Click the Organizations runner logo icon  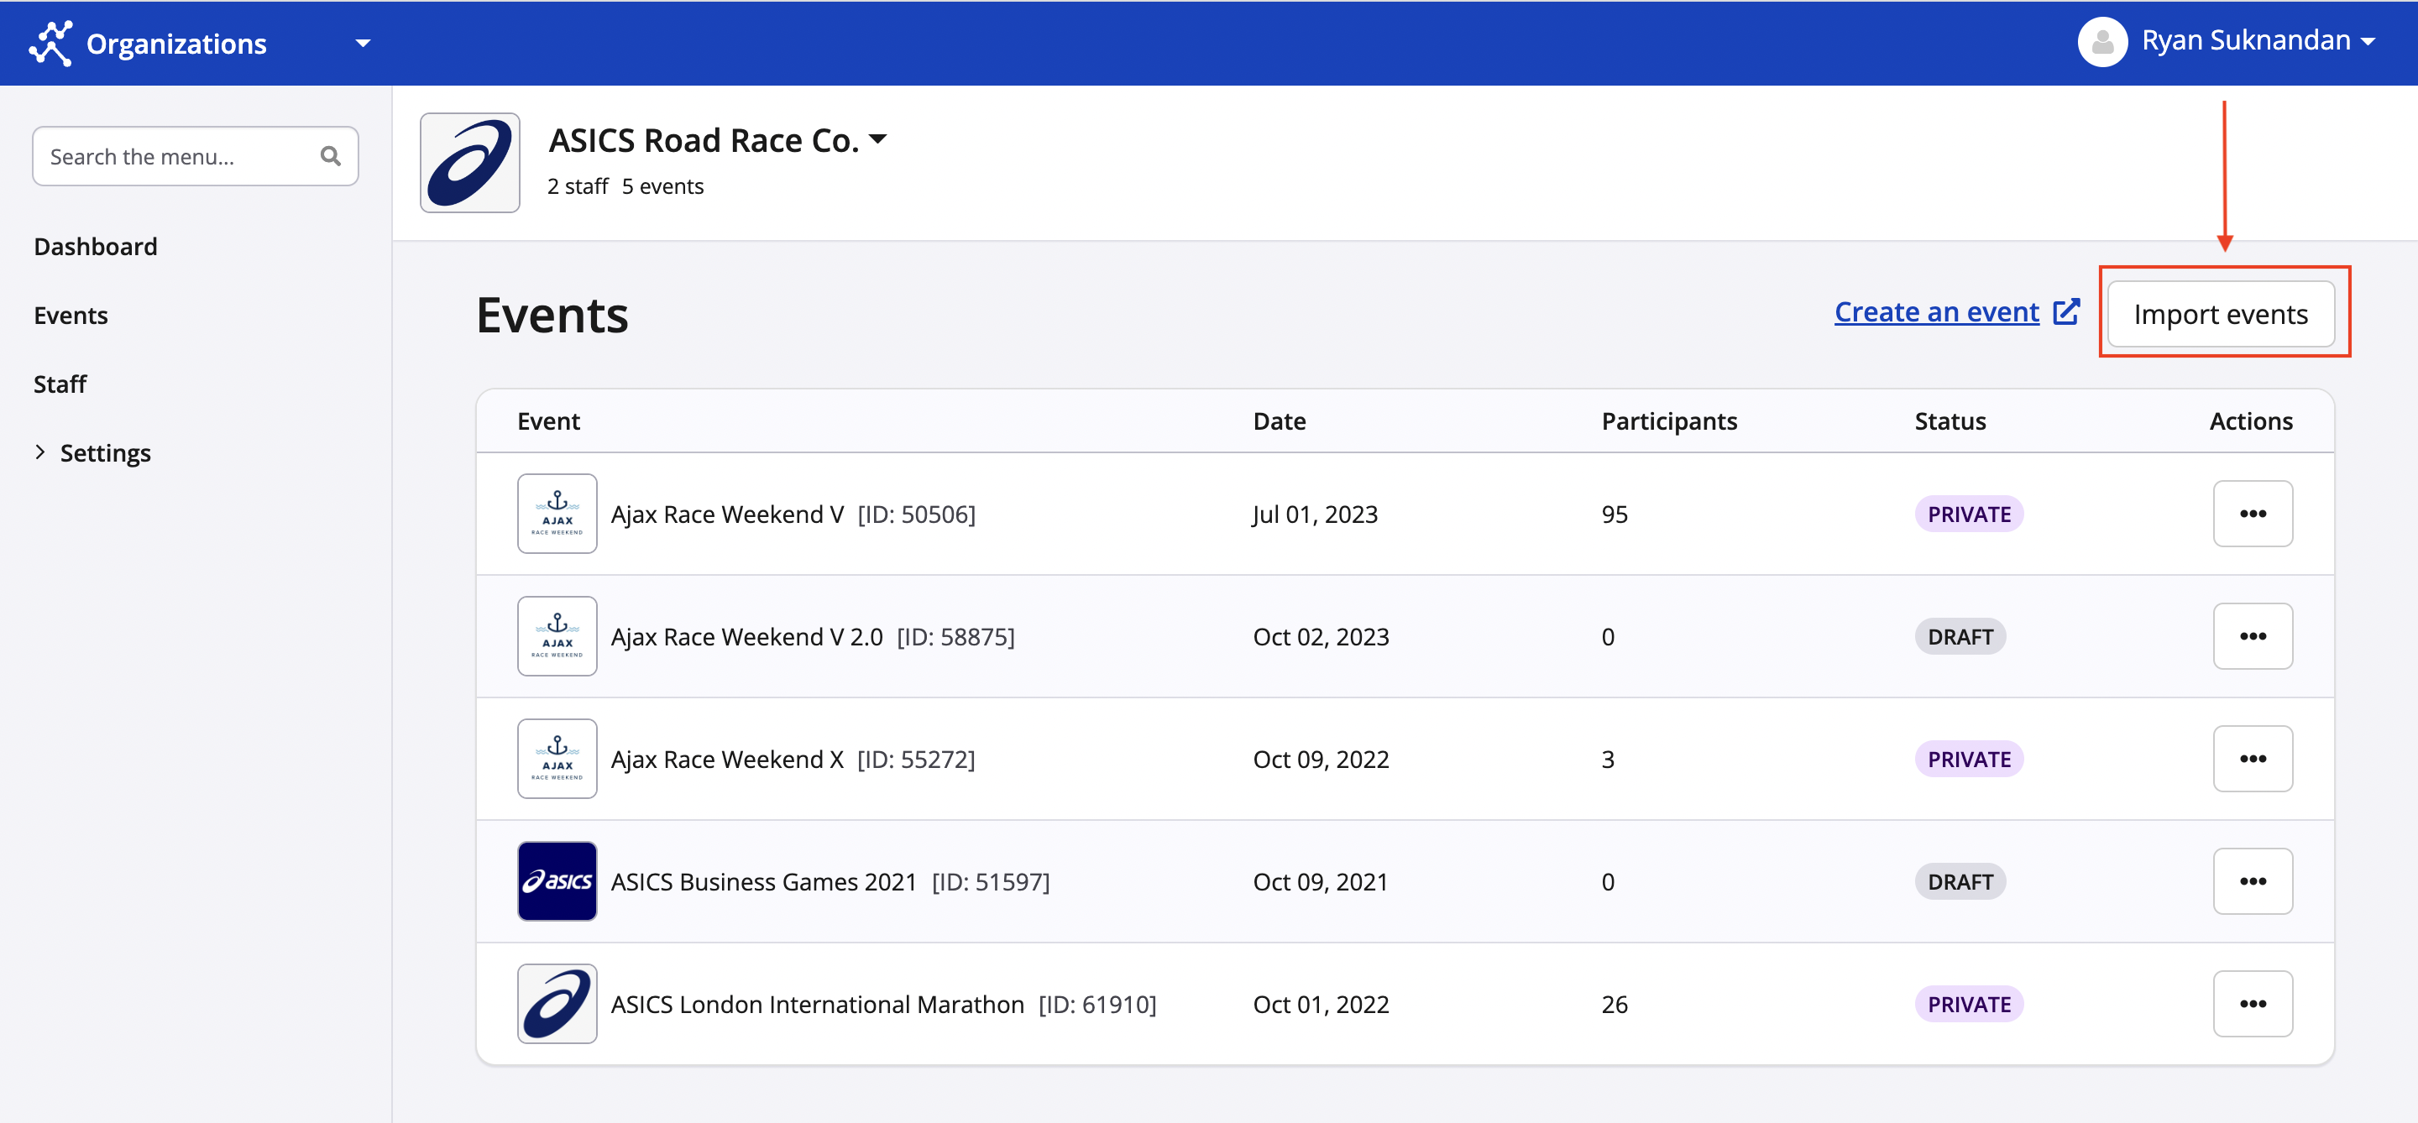click(x=50, y=43)
